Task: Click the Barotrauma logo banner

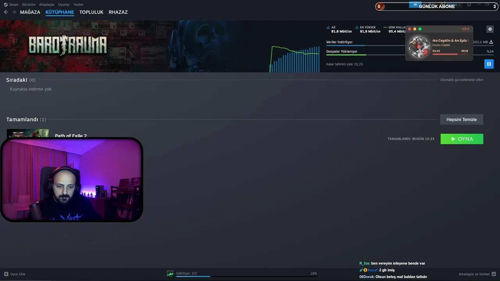Action: coord(68,45)
